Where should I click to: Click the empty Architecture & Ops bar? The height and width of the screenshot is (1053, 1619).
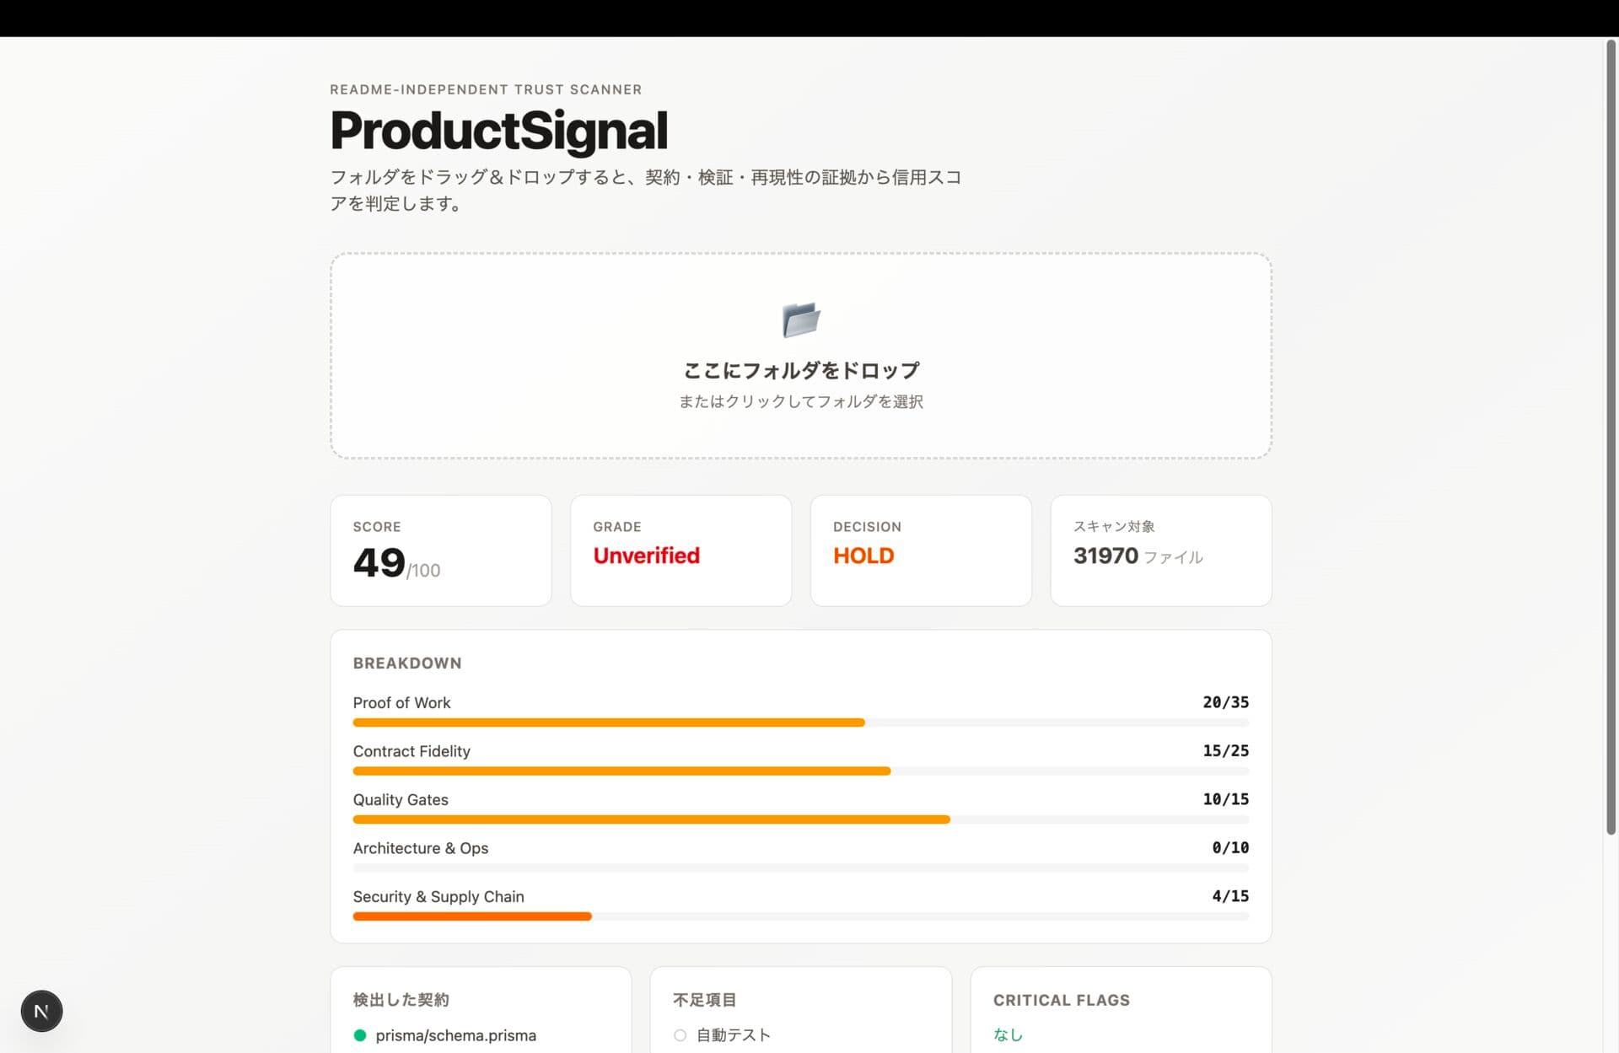click(x=800, y=868)
